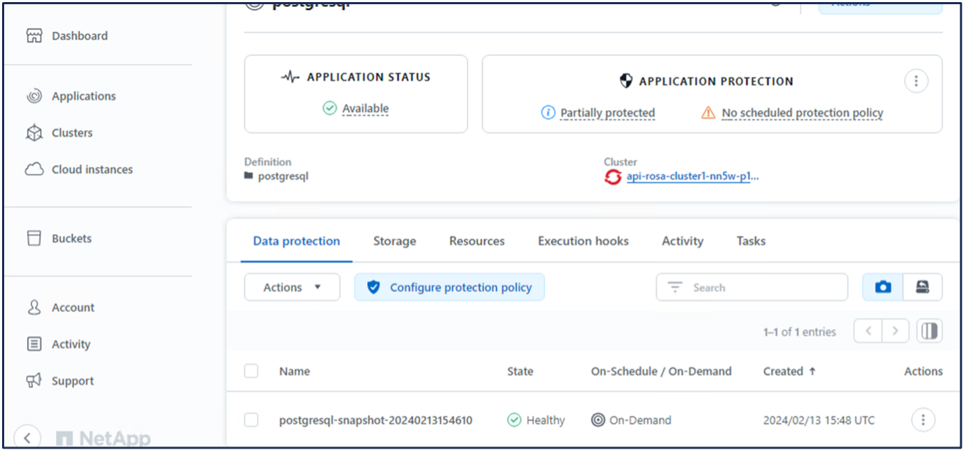Open the Dashboard icon in sidebar
966x451 pixels.
[x=34, y=36]
